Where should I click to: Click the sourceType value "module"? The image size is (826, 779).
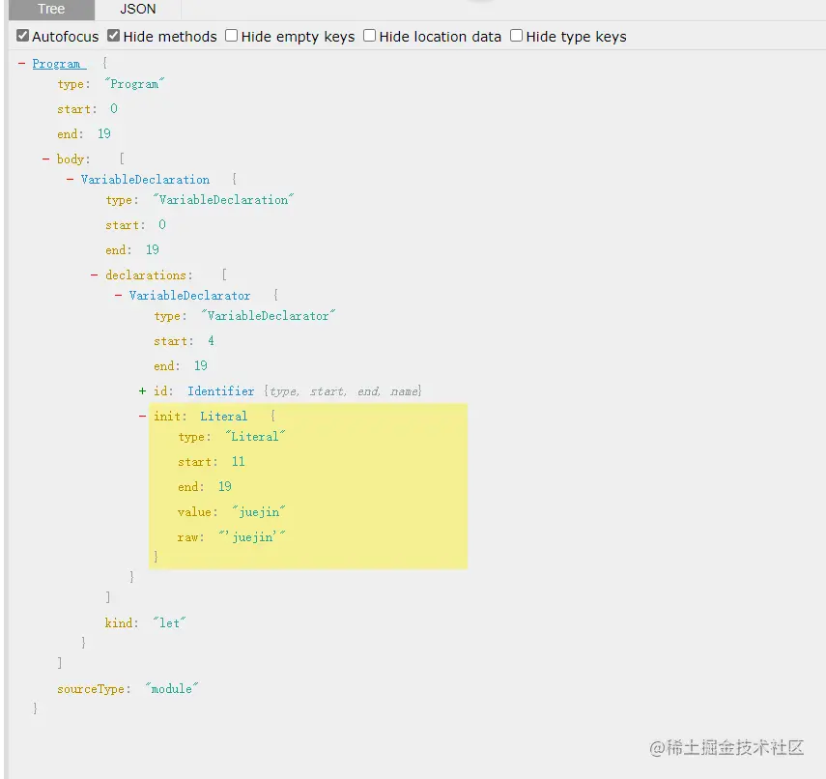coord(172,689)
